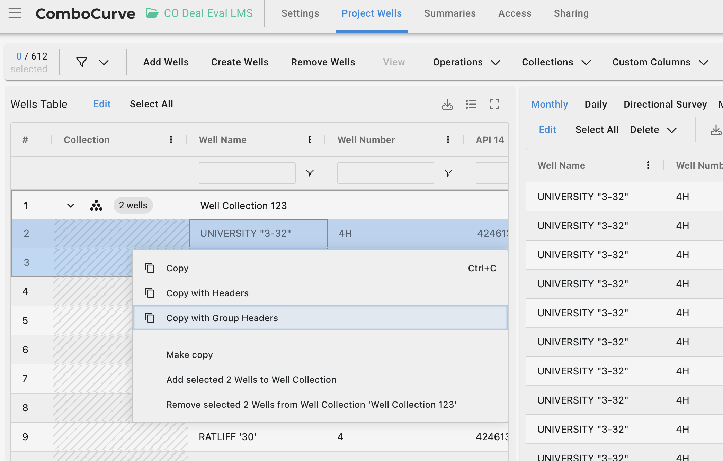
Task: Expand the filter options chevron
Action: point(104,62)
